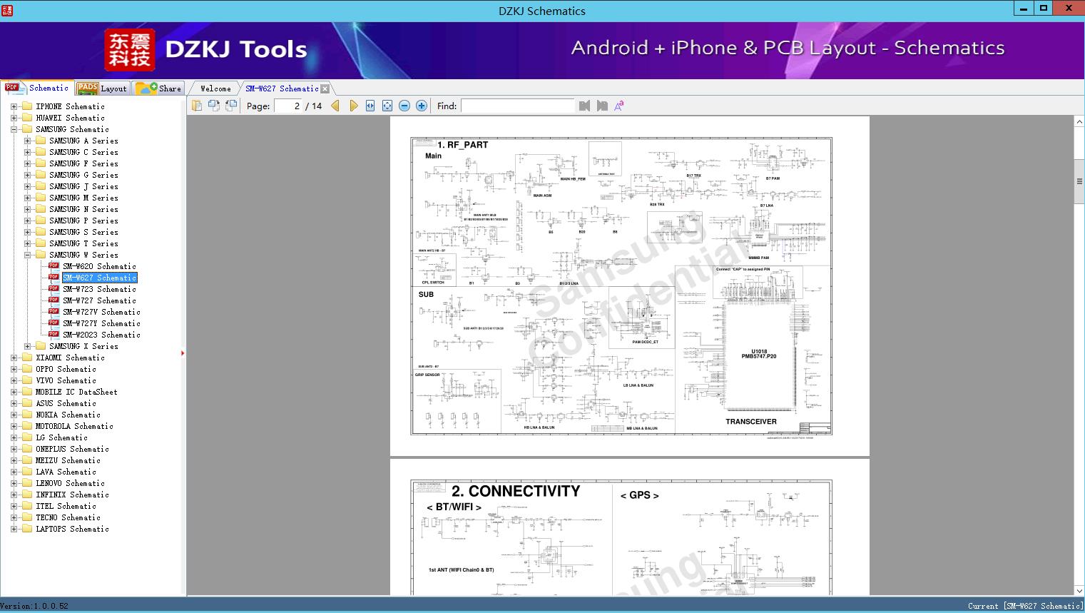Open SM-W2023 Schematic from the tree
This screenshot has width=1085, height=613.
coord(101,335)
